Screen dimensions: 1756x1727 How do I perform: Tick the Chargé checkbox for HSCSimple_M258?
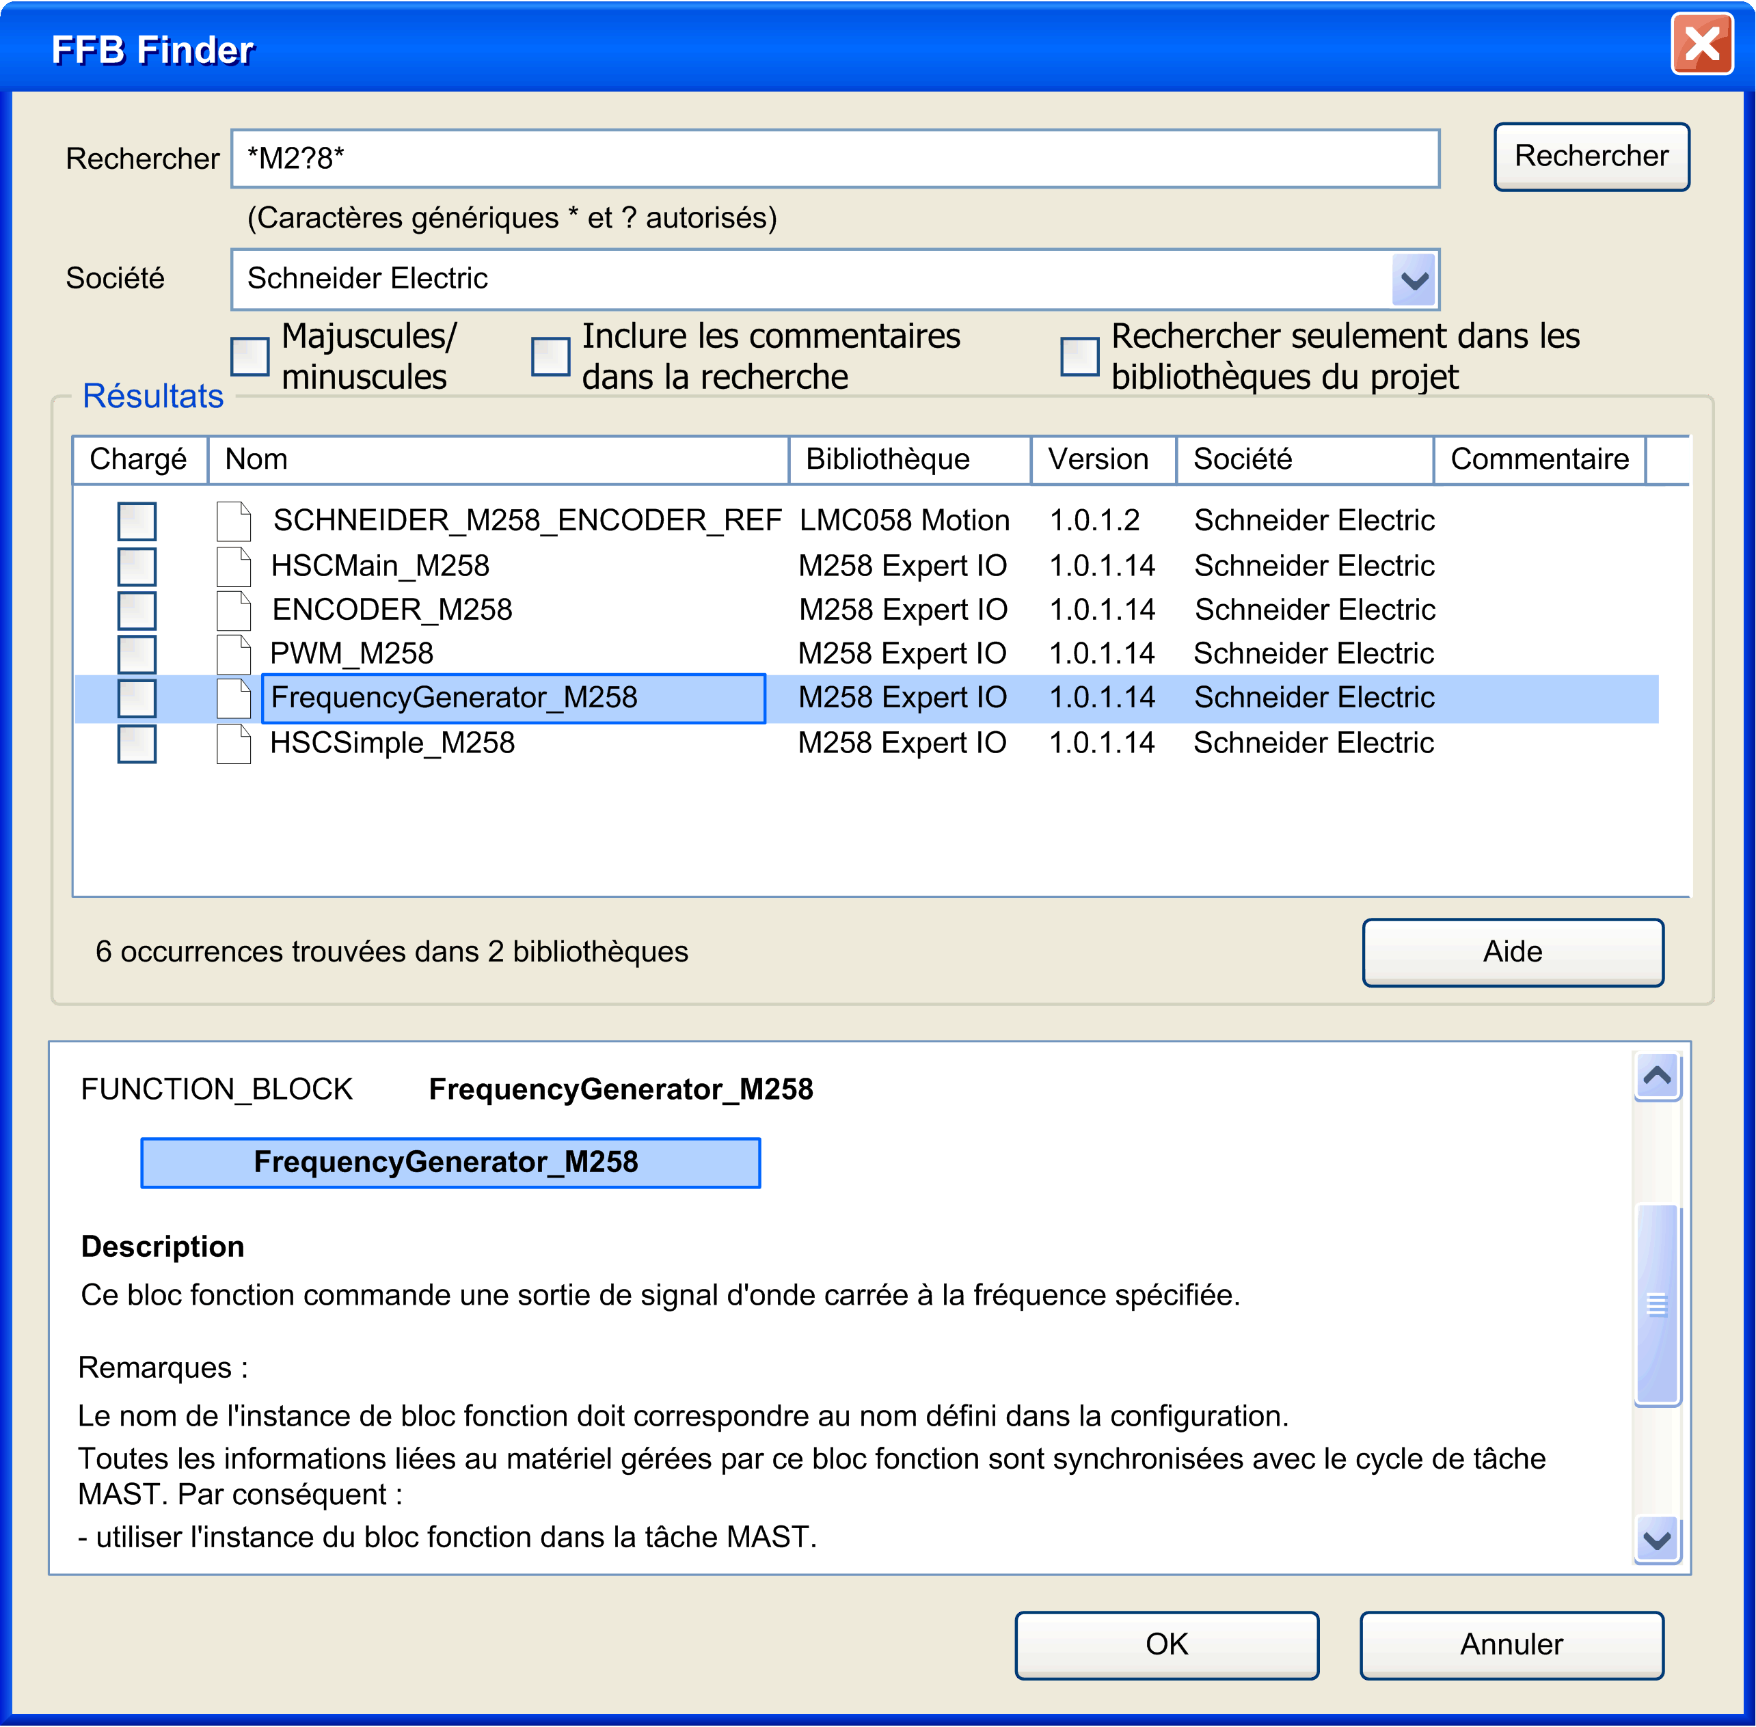pyautogui.click(x=137, y=743)
